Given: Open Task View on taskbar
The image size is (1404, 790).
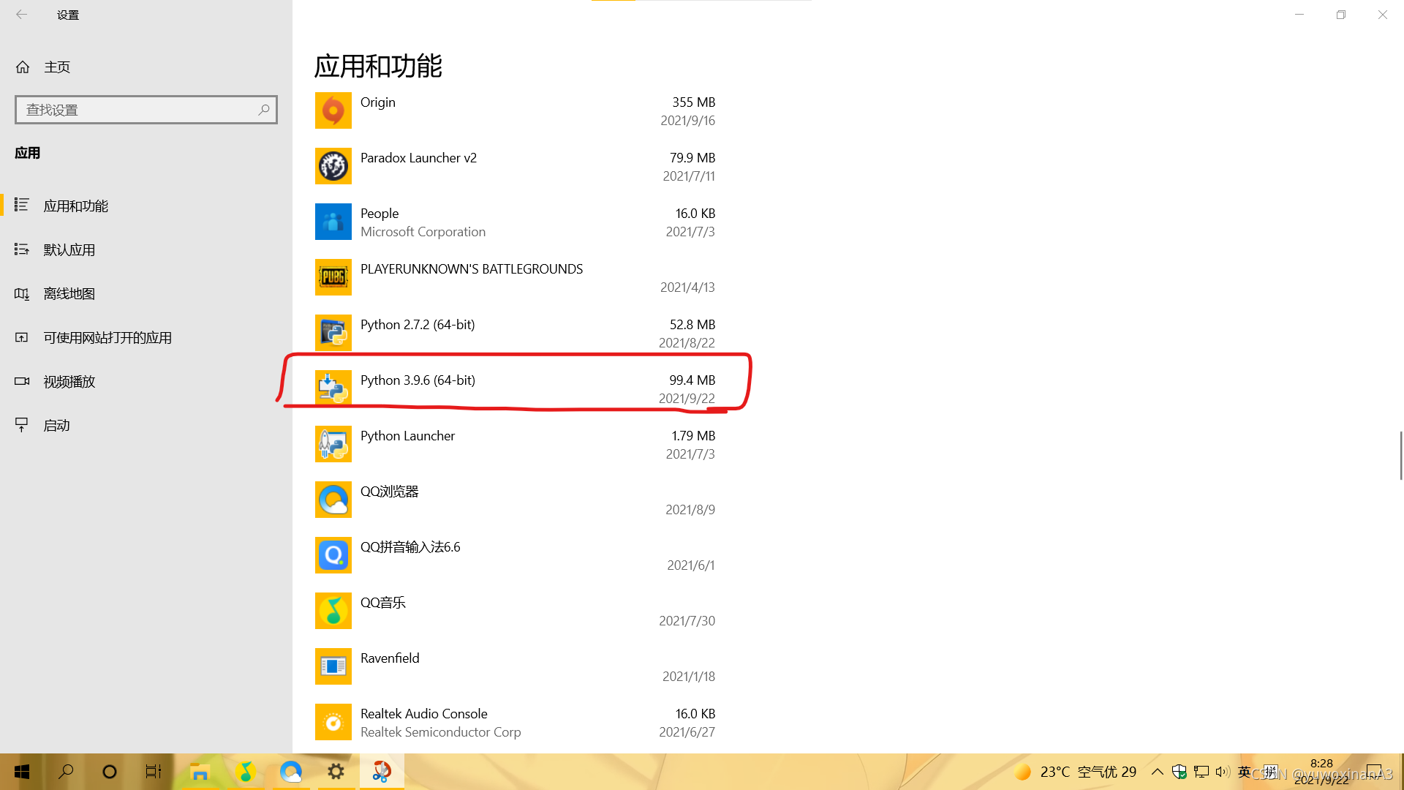Looking at the screenshot, I should [x=154, y=772].
